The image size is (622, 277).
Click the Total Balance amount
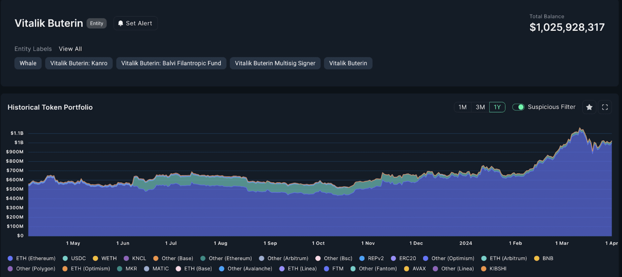coord(567,27)
